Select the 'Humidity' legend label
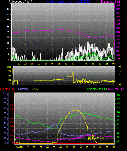The width and height of the screenshot is (127, 151). (x=23, y=89)
